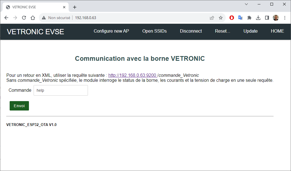
Task: Open the Open SSIDs page
Action: pyautogui.click(x=154, y=31)
